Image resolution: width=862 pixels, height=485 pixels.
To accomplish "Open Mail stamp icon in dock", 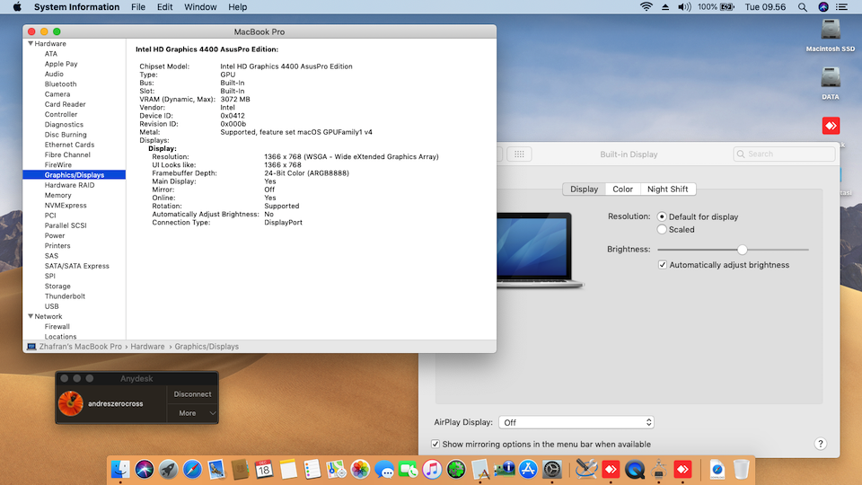I will [216, 470].
